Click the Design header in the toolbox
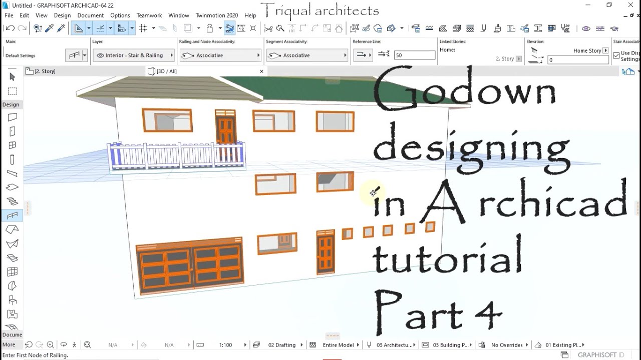 11,104
